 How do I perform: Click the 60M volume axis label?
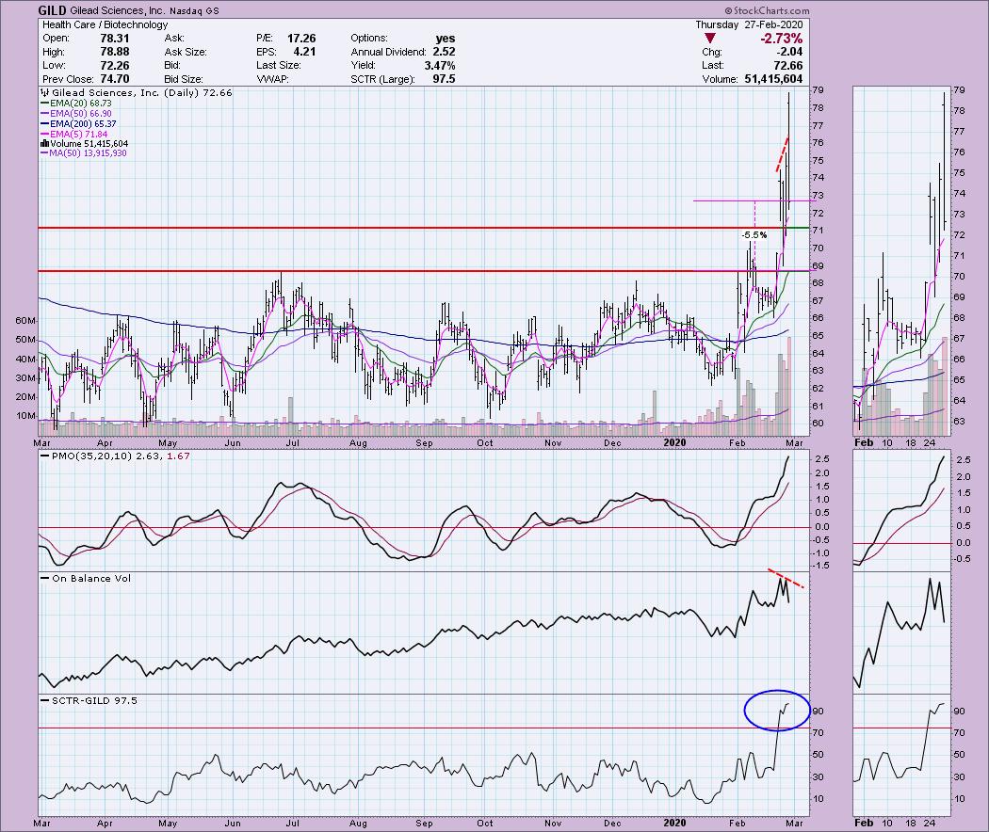point(25,321)
